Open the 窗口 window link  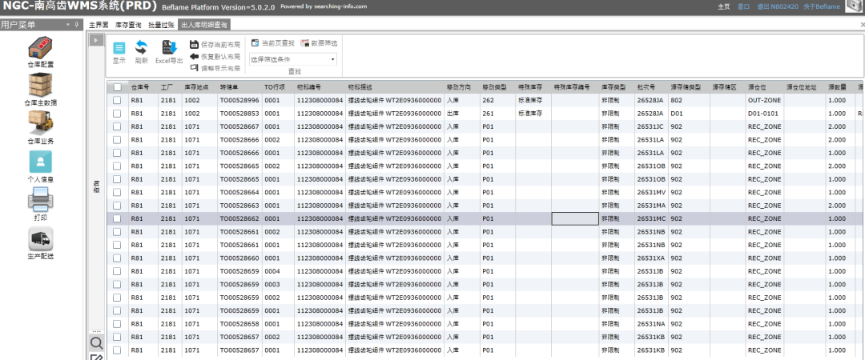[743, 6]
